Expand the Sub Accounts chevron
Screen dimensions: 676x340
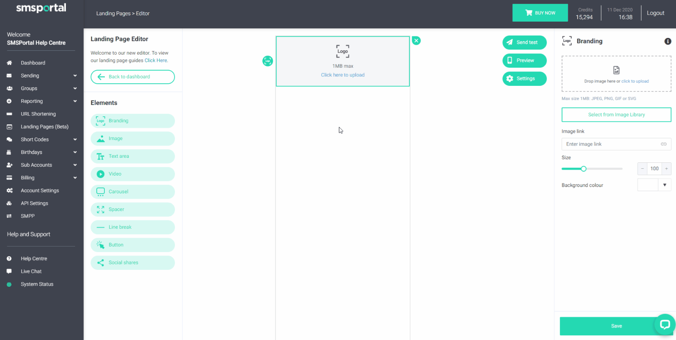pyautogui.click(x=75, y=165)
